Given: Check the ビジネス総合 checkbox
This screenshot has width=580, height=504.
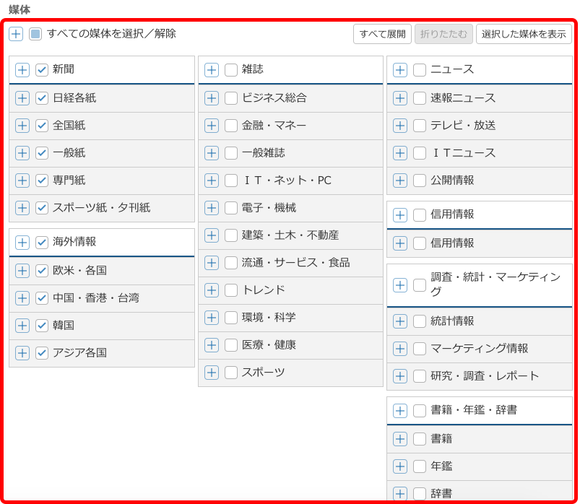Looking at the screenshot, I should [231, 98].
